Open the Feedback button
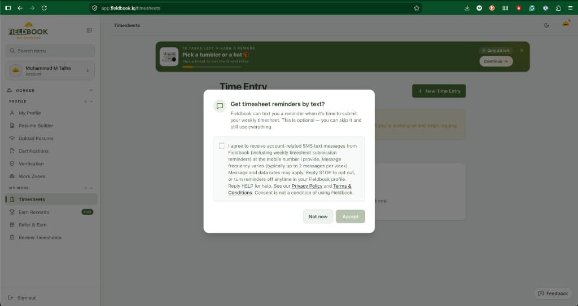This screenshot has width=578, height=306. coord(553,294)
